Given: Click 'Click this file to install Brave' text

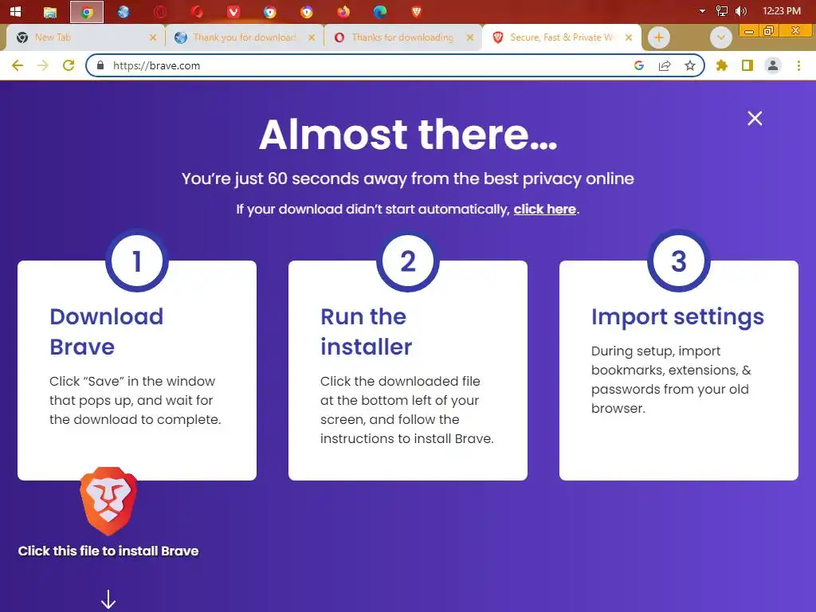Looking at the screenshot, I should point(108,551).
